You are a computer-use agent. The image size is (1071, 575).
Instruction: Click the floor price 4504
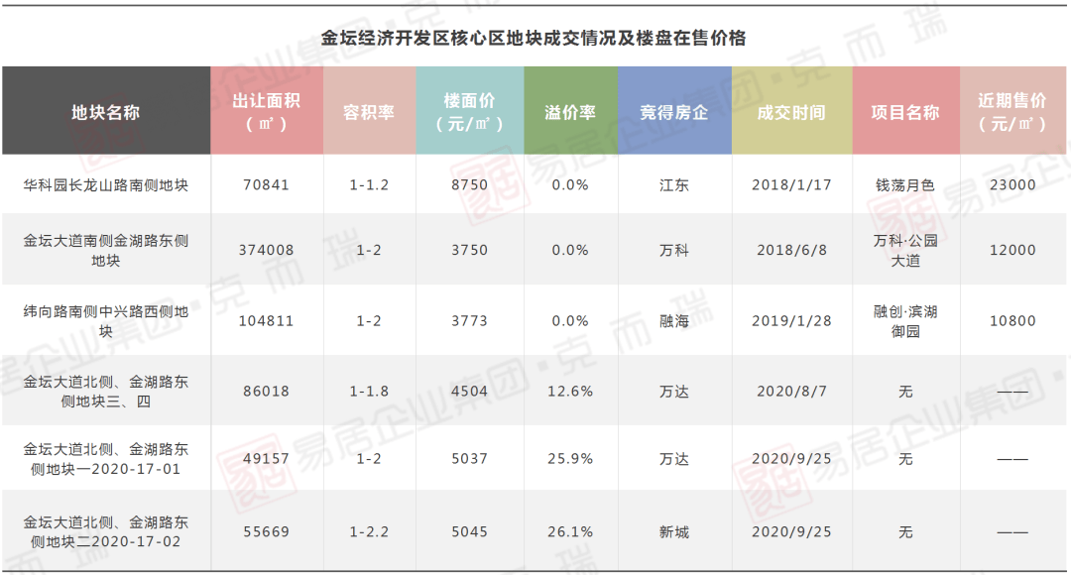point(470,392)
